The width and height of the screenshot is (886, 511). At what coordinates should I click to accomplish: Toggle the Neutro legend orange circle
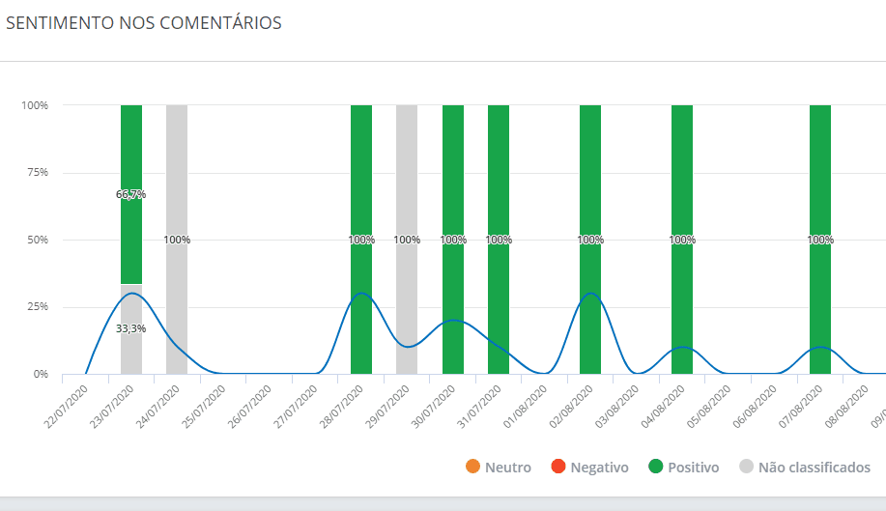(x=472, y=468)
